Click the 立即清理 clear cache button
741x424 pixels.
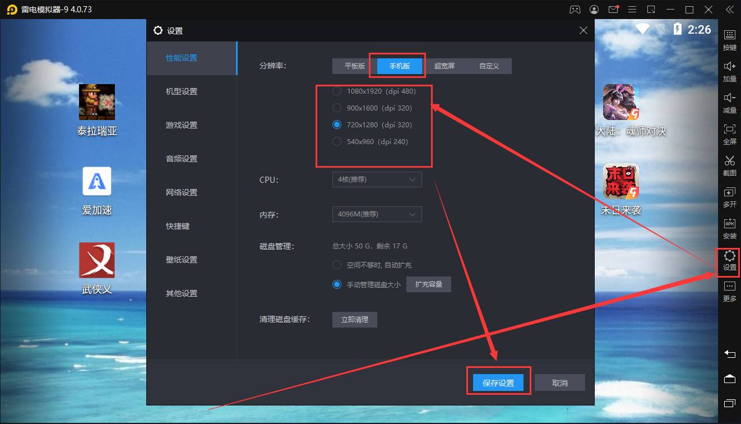coord(354,319)
